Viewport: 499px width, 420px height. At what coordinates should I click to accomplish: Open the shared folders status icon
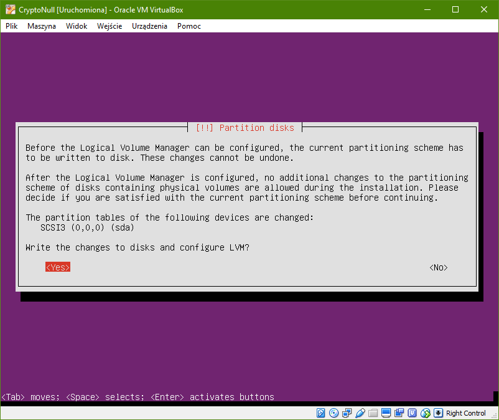[373, 413]
